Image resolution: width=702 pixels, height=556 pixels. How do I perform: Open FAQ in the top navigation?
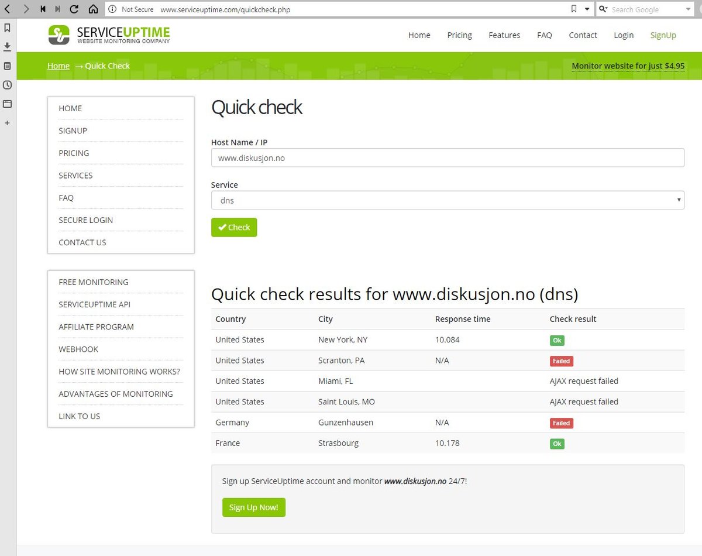click(x=545, y=35)
